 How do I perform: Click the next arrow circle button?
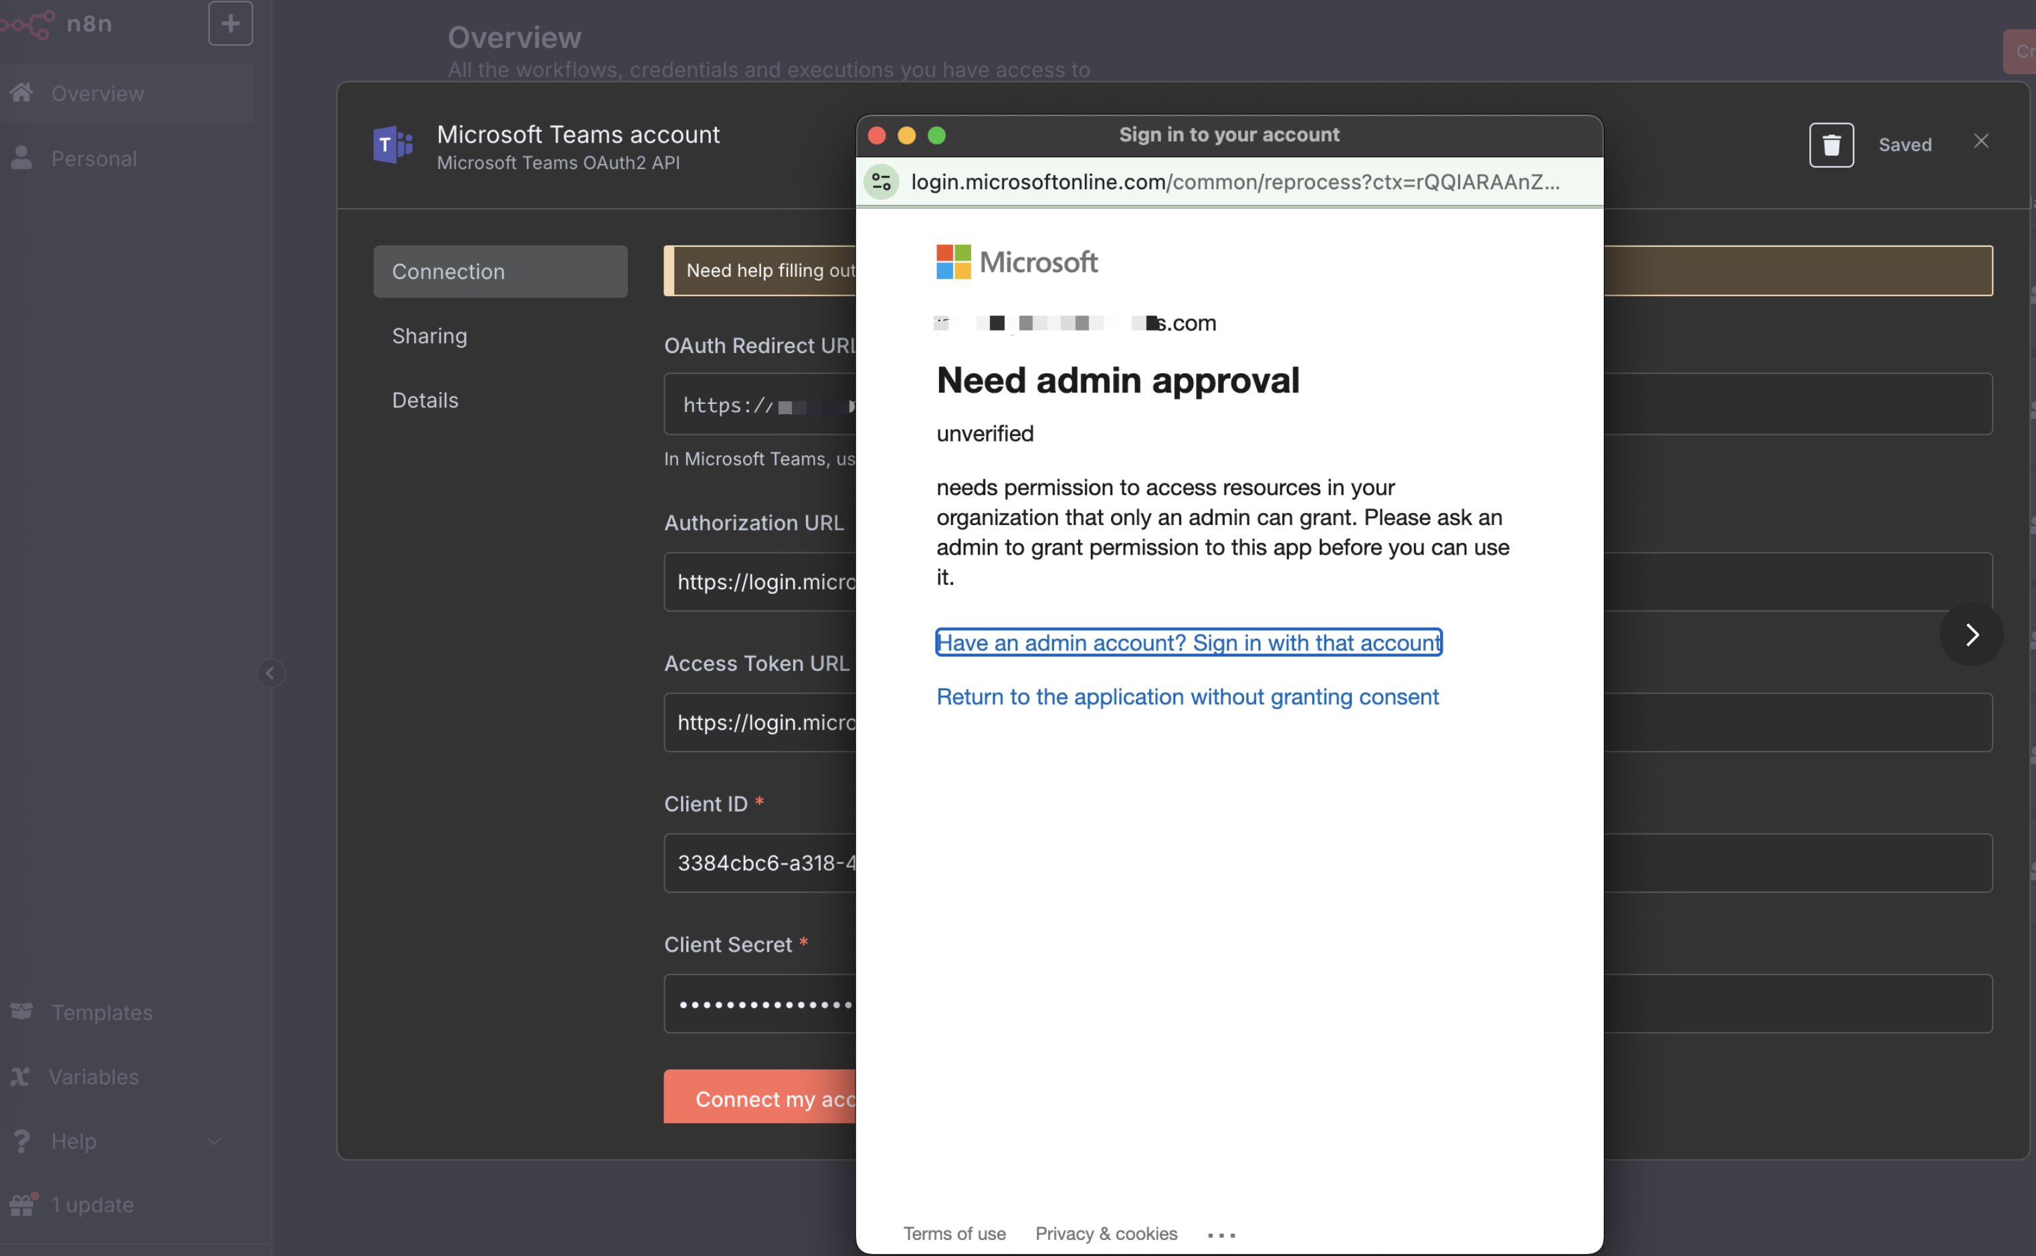[x=1970, y=635]
